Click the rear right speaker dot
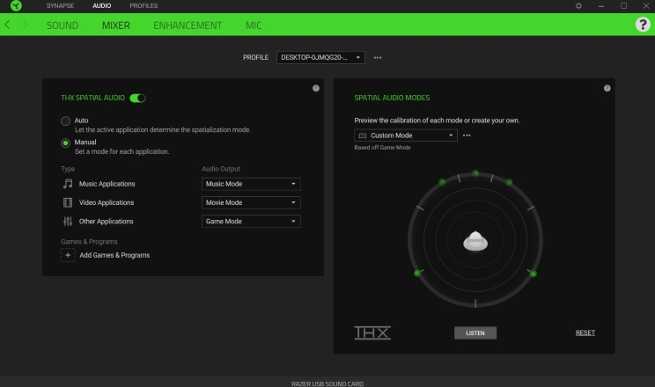The height and width of the screenshot is (387, 655). pos(533,274)
